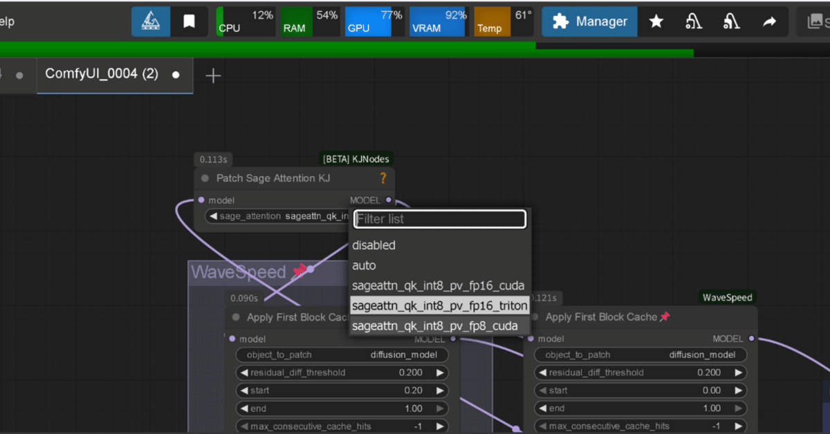Viewport: 830px width, 434px height.
Task: Open help on Patch Sage Attention node
Action: pos(382,178)
